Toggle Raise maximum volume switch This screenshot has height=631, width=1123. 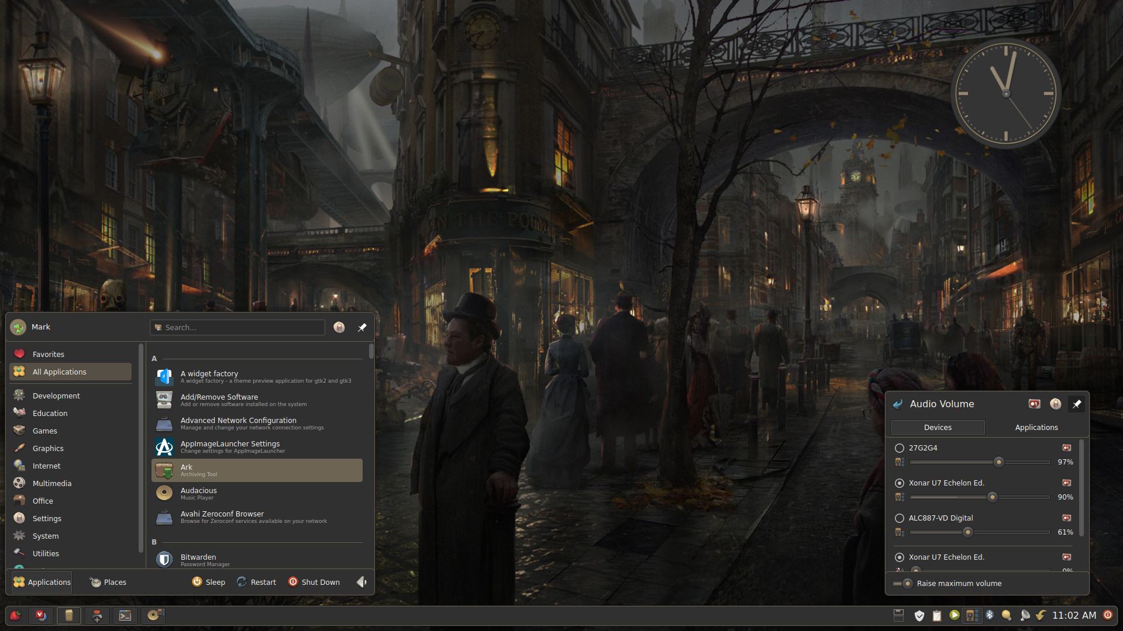click(x=902, y=584)
